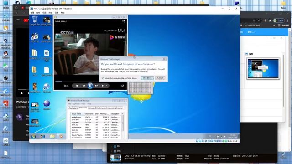Select the Network globe desktop icon

click(47, 88)
